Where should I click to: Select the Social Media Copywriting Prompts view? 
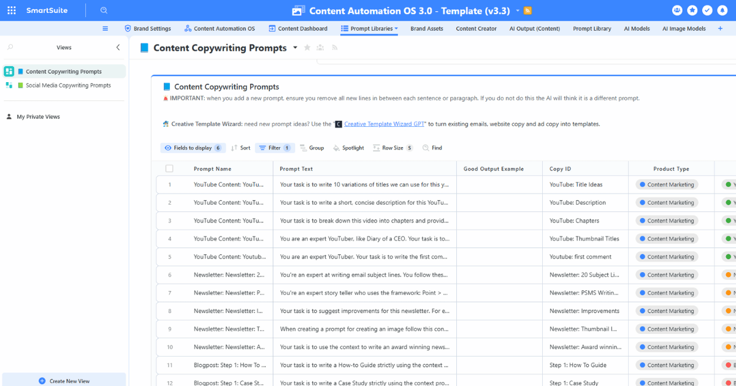point(64,85)
